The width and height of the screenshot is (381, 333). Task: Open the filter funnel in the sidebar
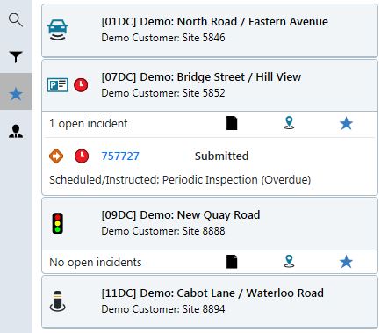pos(16,57)
